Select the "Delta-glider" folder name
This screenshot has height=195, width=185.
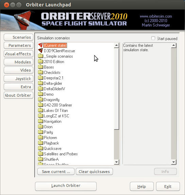(x=53, y=83)
